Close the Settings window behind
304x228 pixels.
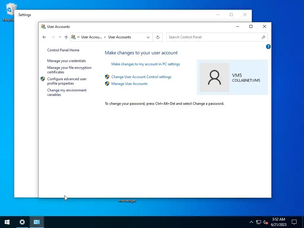tap(245, 15)
